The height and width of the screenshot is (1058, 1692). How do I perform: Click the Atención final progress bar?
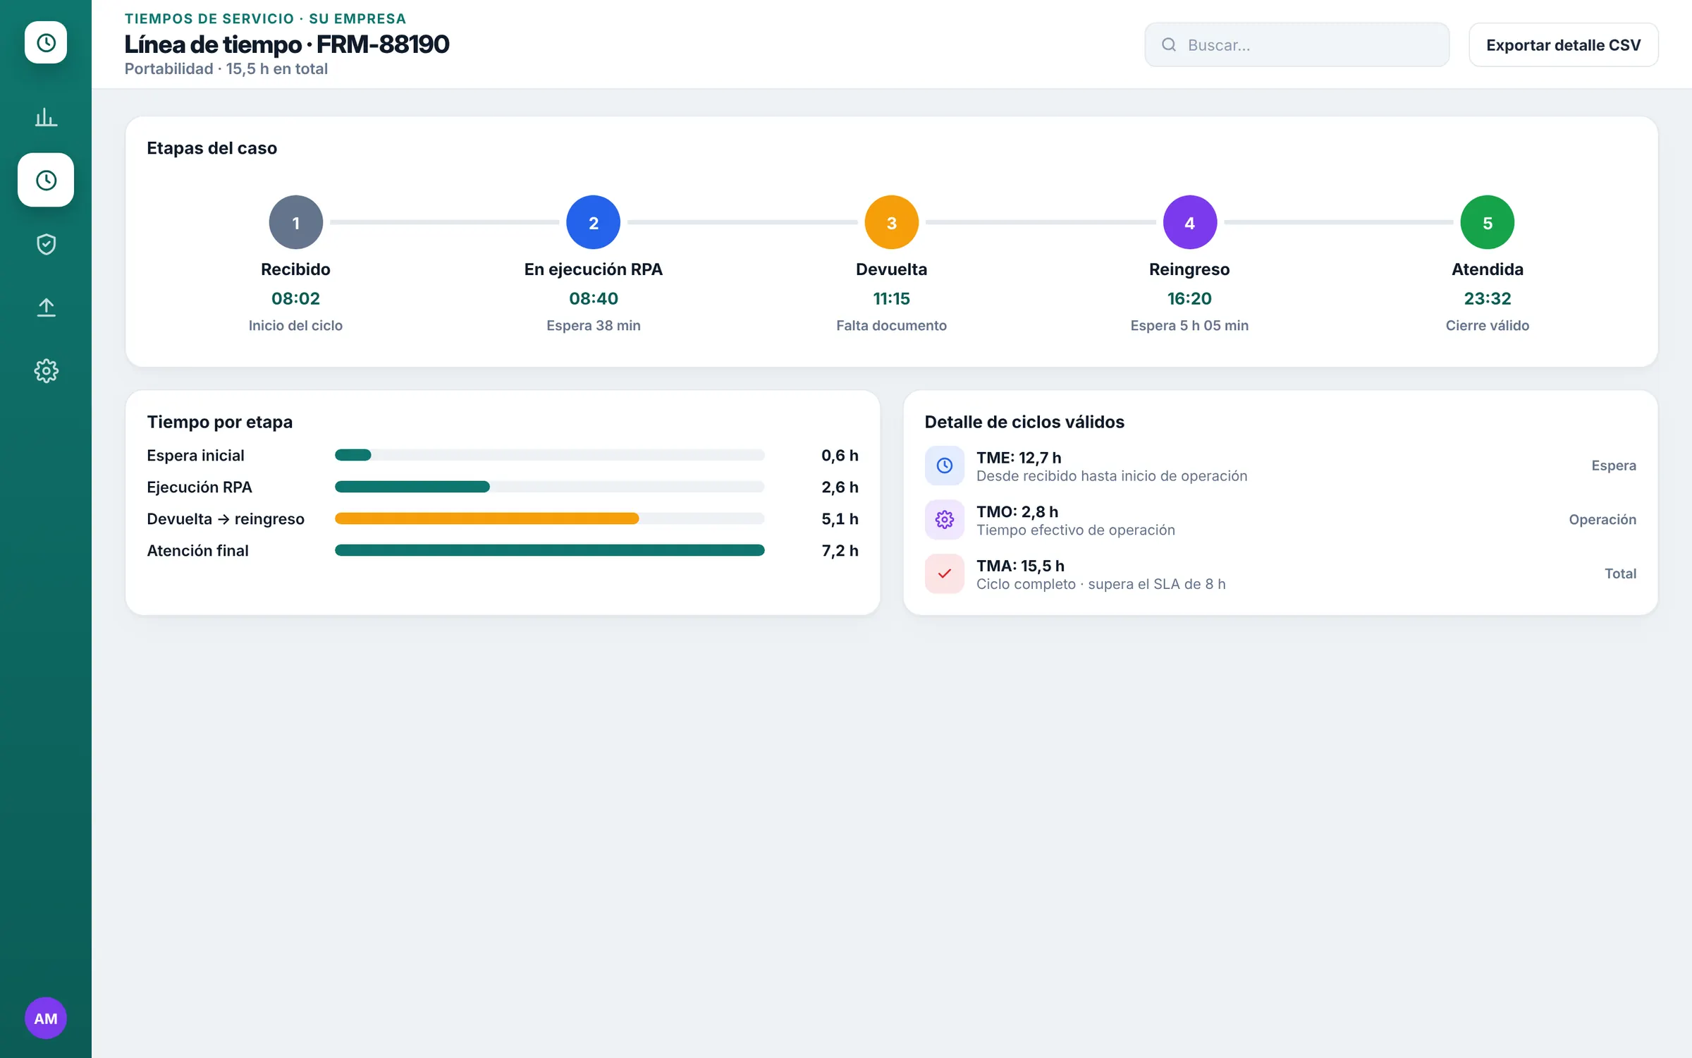tap(550, 550)
